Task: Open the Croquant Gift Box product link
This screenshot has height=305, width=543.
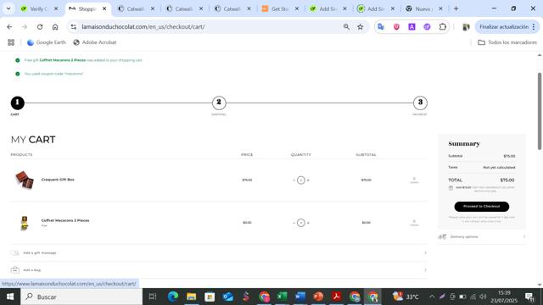Action: (x=58, y=180)
